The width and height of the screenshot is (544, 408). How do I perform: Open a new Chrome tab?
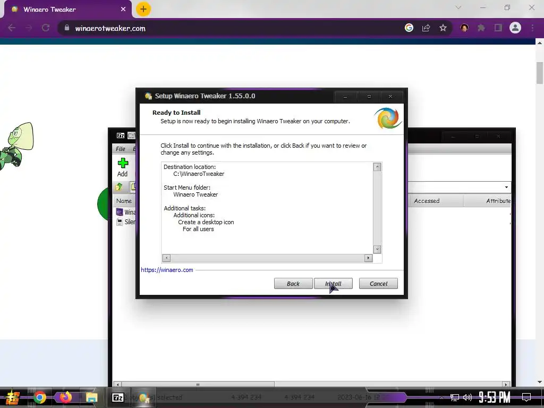(x=143, y=9)
